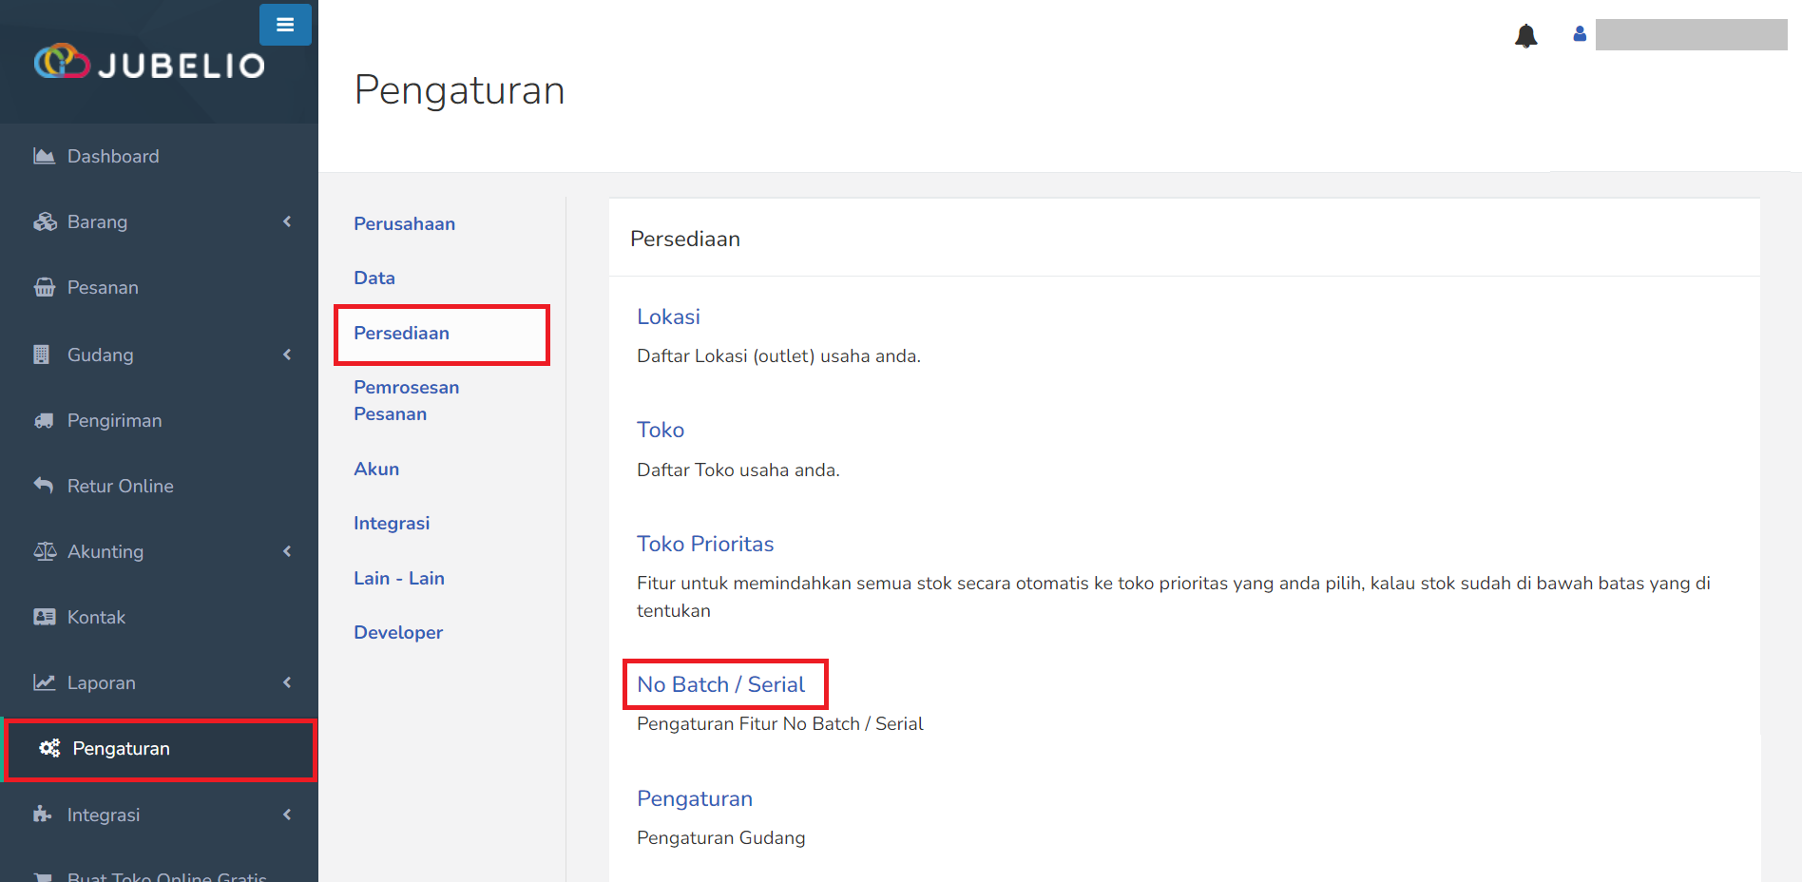Switch to the Data settings tab
The height and width of the screenshot is (882, 1802).
click(x=374, y=278)
